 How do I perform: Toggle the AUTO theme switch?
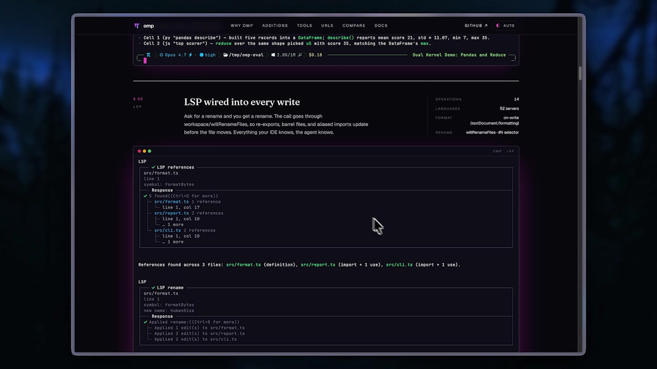[x=505, y=26]
